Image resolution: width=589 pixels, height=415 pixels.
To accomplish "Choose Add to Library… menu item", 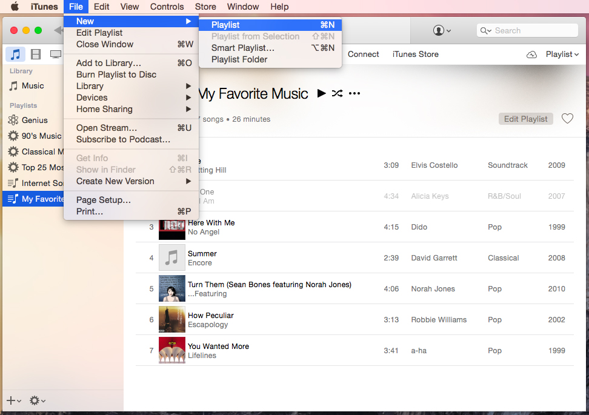I will (x=108, y=63).
